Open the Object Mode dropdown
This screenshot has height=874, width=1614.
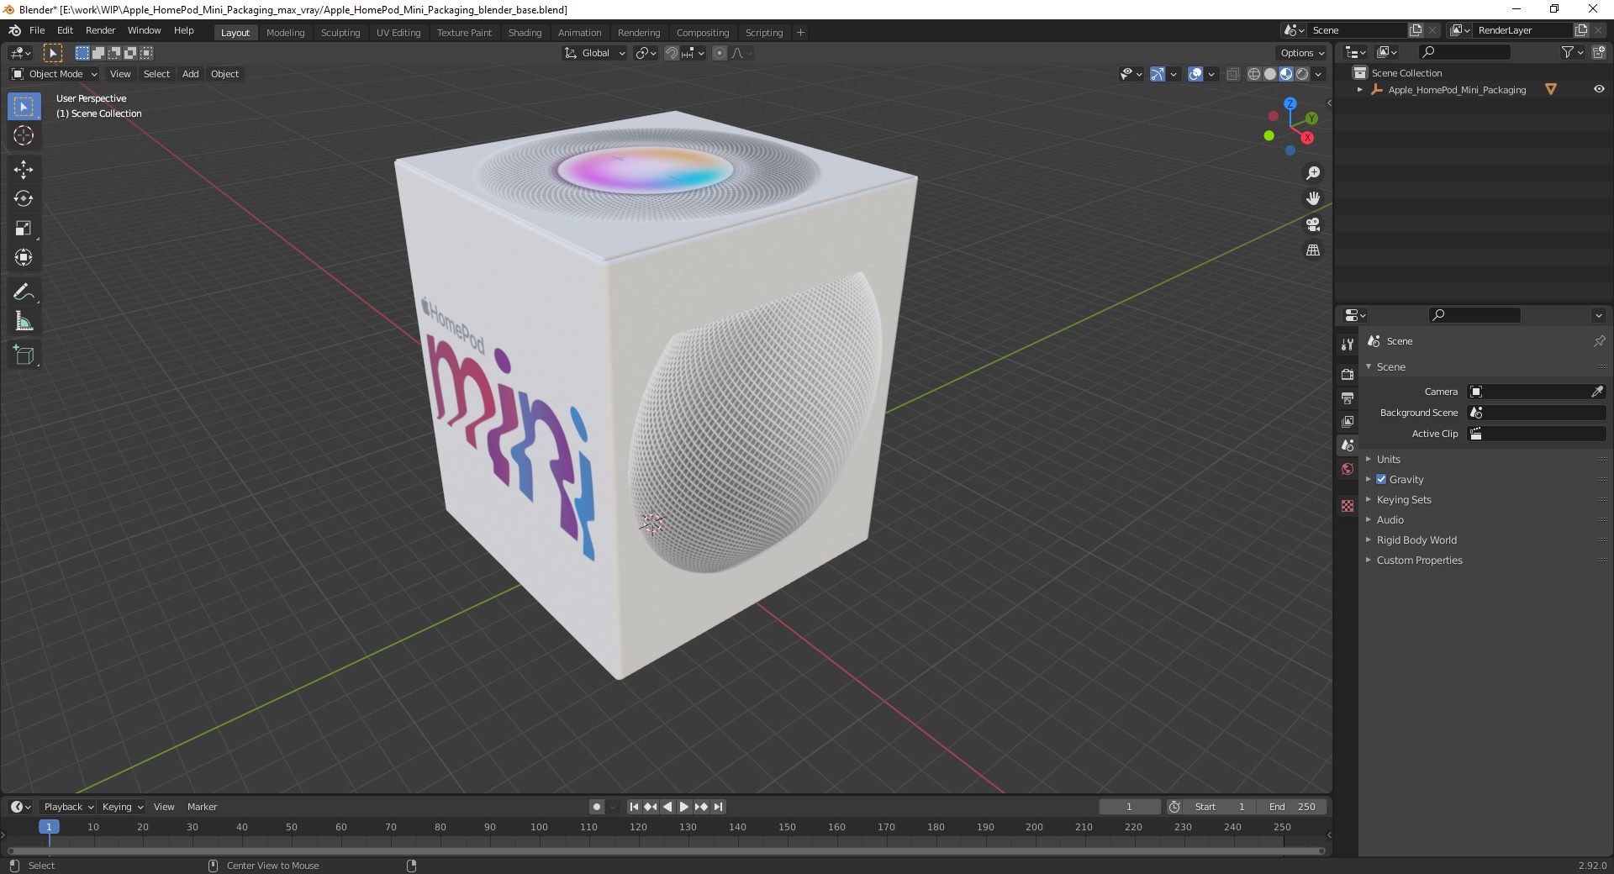tap(55, 74)
